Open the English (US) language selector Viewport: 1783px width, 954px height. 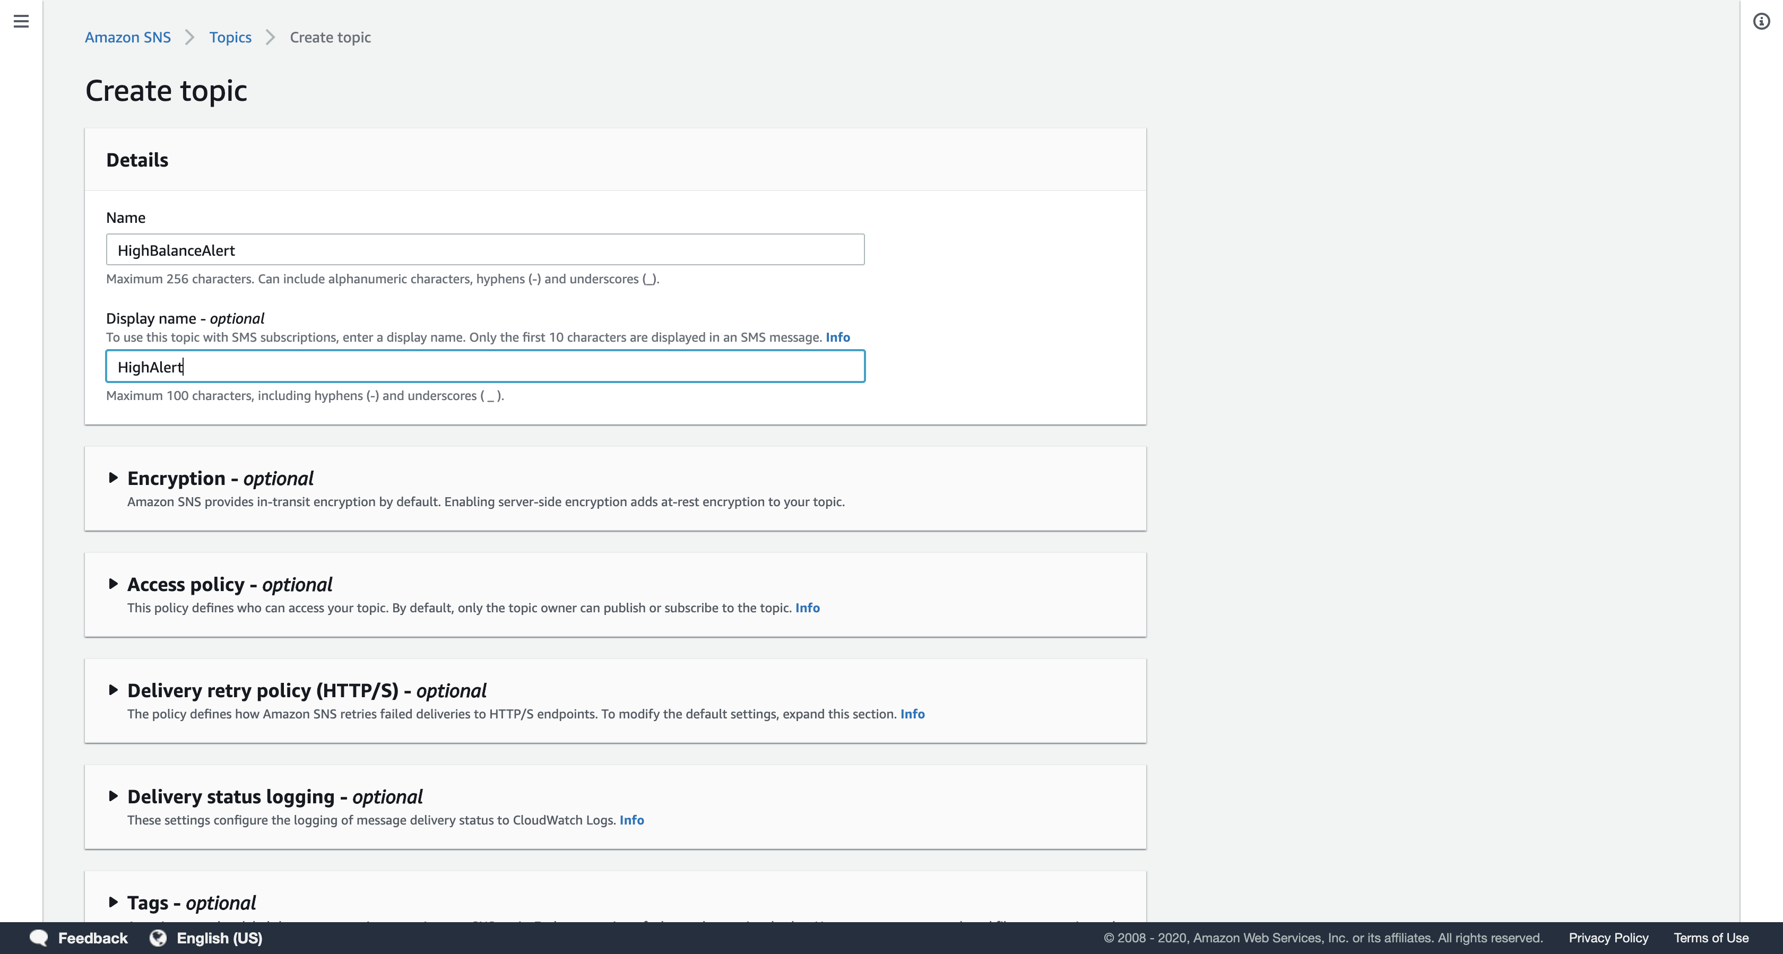[x=219, y=938]
